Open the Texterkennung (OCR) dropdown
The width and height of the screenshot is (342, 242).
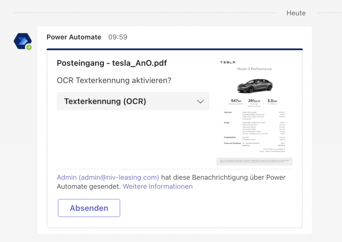point(133,101)
